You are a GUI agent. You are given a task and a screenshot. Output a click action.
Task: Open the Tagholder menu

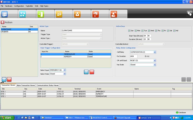click(29, 6)
